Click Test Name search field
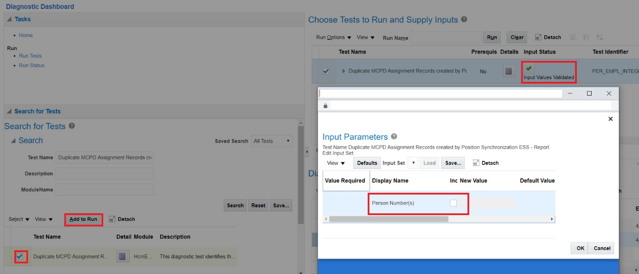 click(x=105, y=158)
